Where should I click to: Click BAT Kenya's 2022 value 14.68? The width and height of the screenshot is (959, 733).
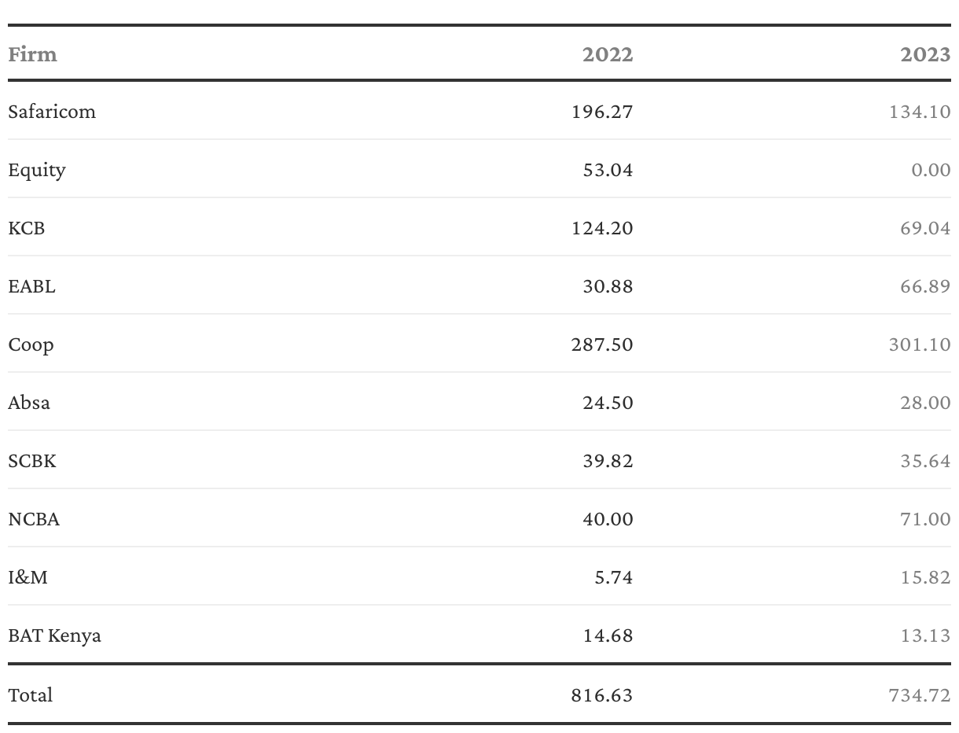point(608,635)
